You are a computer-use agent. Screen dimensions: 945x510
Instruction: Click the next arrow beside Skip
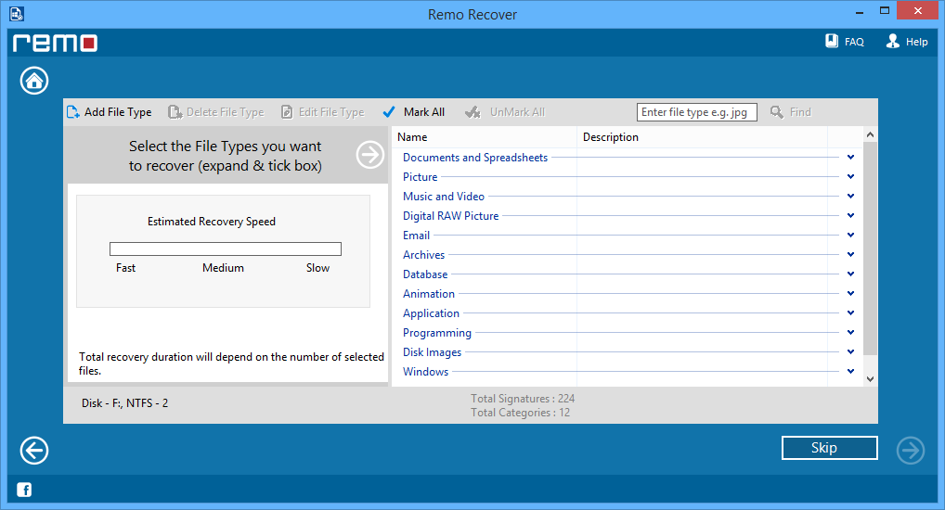click(x=911, y=451)
